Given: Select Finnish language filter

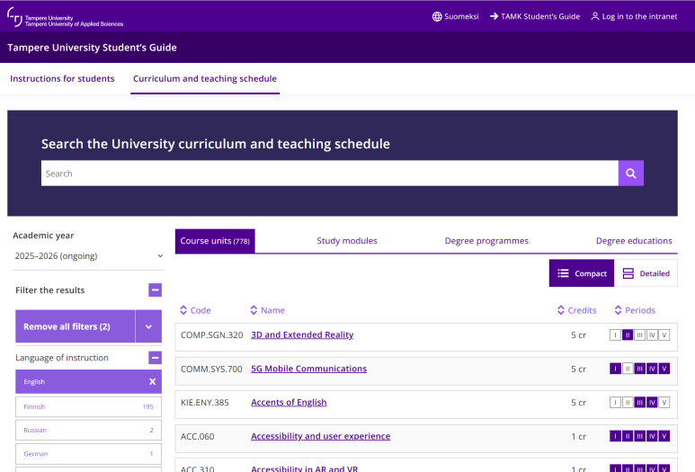Looking at the screenshot, I should (89, 407).
